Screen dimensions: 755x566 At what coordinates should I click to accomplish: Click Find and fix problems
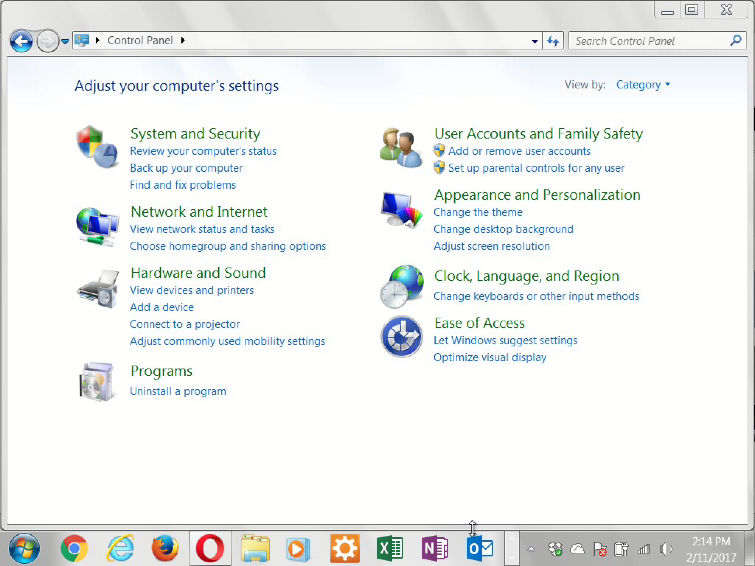183,185
